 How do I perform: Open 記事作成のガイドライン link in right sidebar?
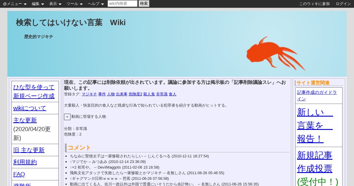[x=317, y=96]
